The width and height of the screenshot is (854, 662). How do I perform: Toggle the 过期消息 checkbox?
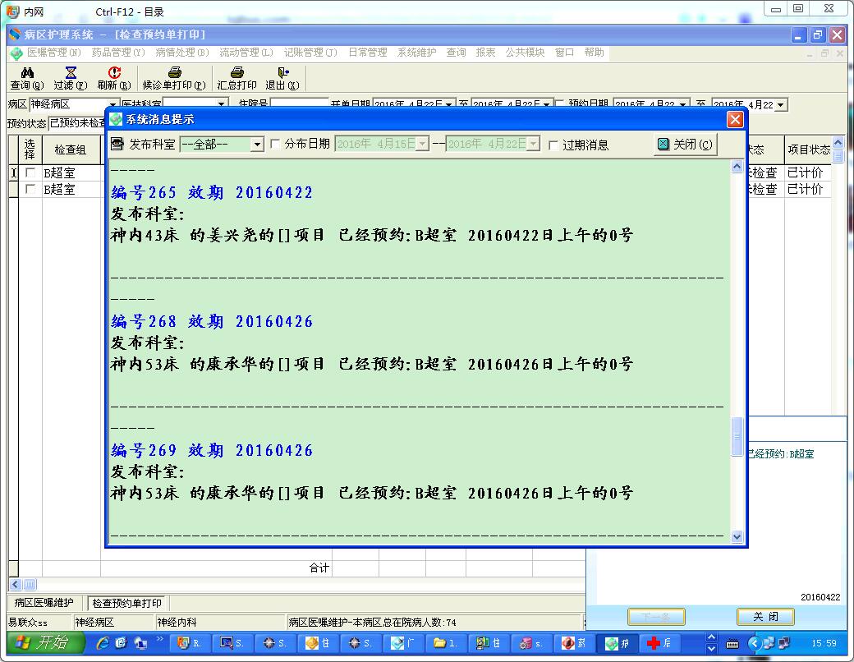coord(553,145)
